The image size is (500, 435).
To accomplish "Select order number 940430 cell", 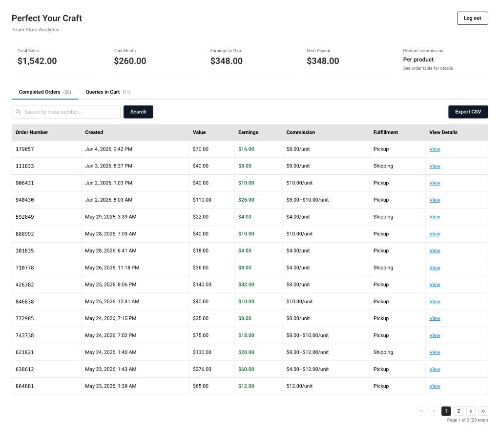I will click(46, 200).
